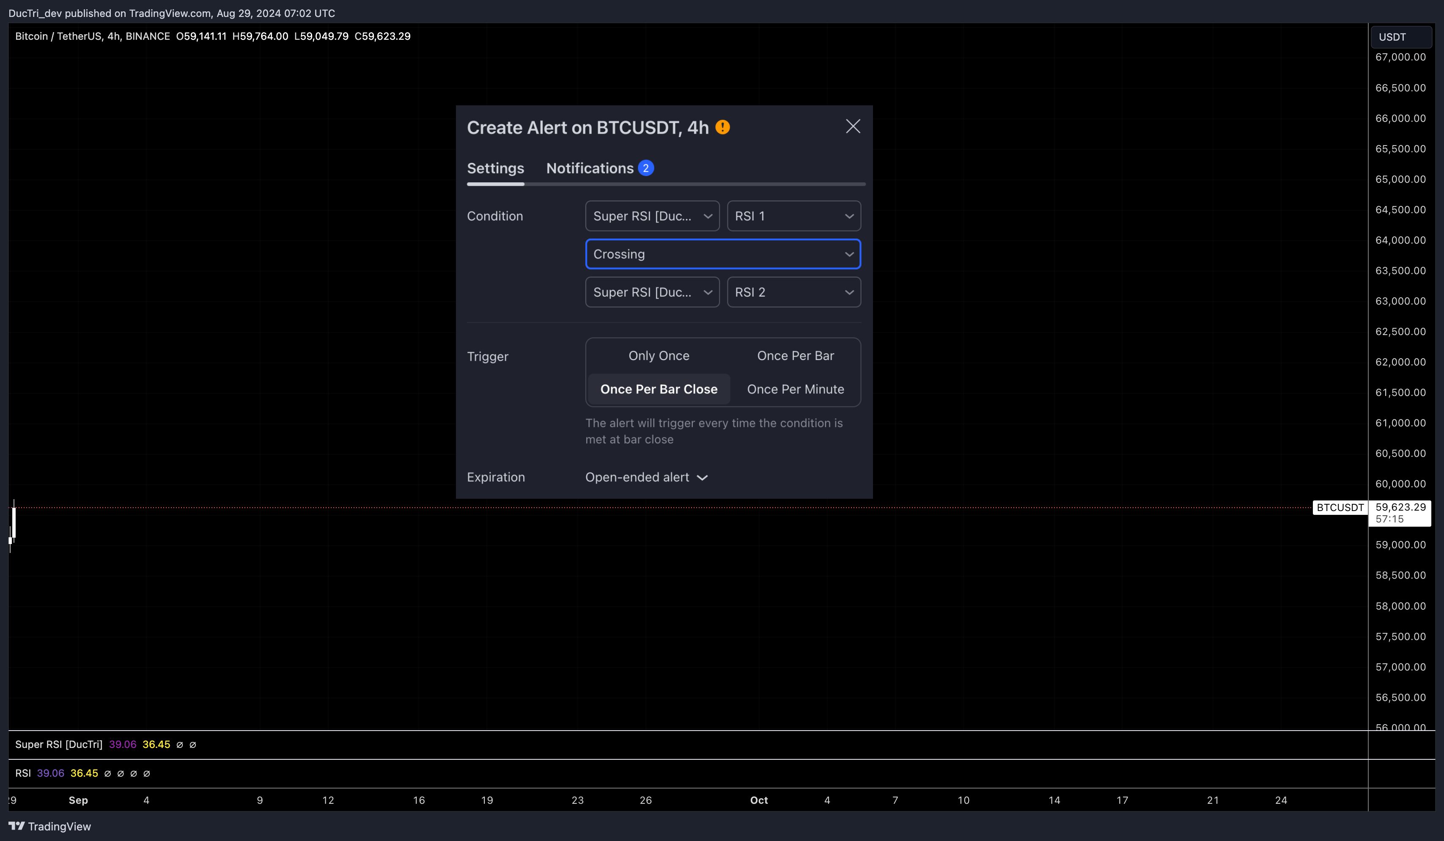
Task: Click the TradingView logo
Action: pyautogui.click(x=50, y=826)
